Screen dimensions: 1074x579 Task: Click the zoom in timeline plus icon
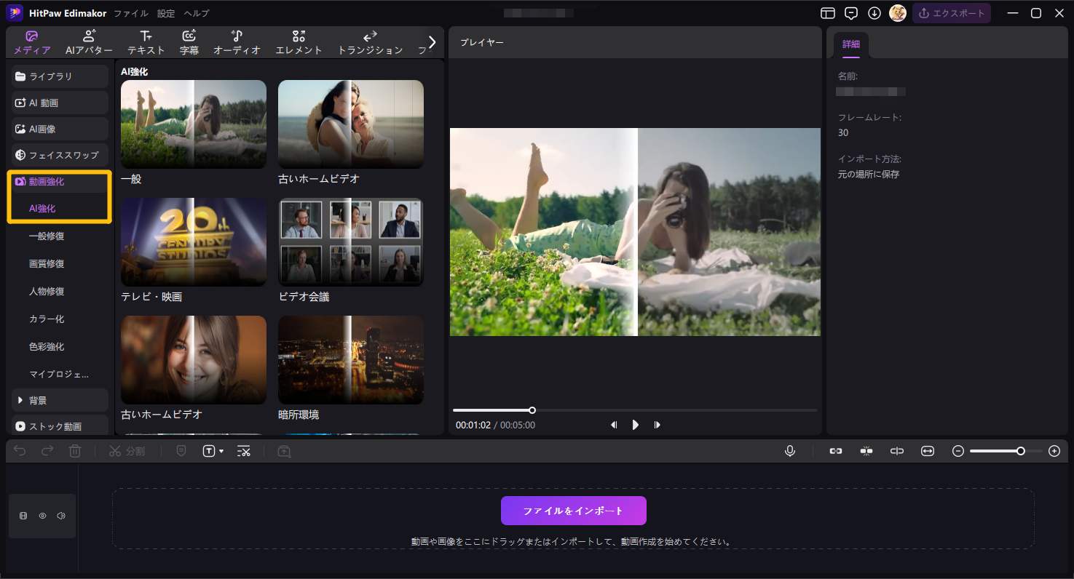1054,451
